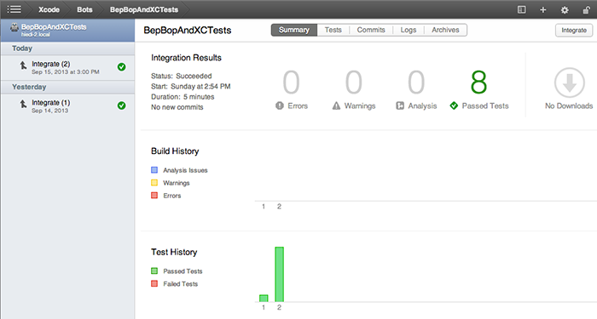Click the green checkmark for Integrate (2)
Viewport: 597px width, 319px height.
[121, 67]
